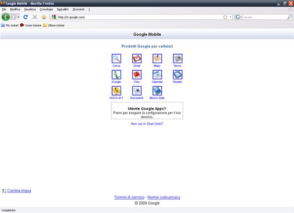Click the News text link

[177, 66]
